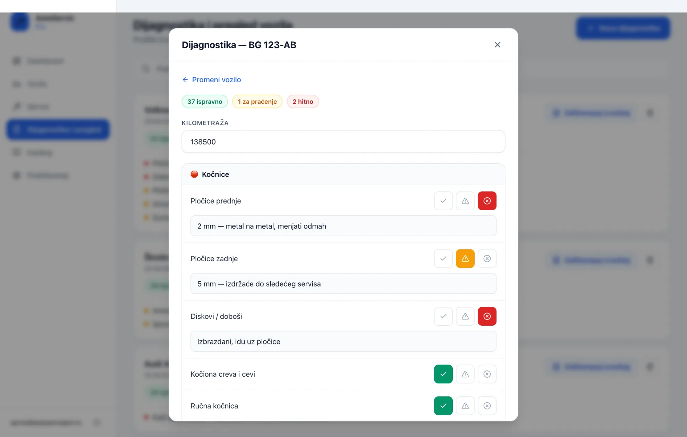Toggle green check for Kočiona creva i cevi

[443, 374]
